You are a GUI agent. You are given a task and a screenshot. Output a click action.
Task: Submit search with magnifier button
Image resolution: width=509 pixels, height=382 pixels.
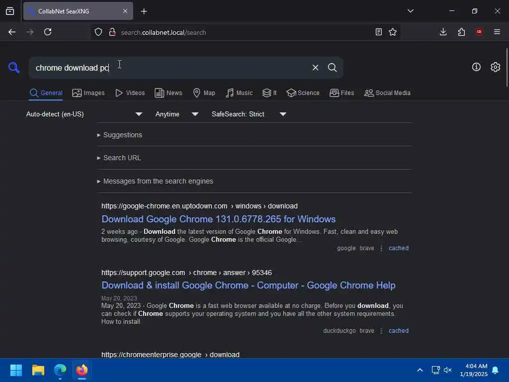click(332, 68)
